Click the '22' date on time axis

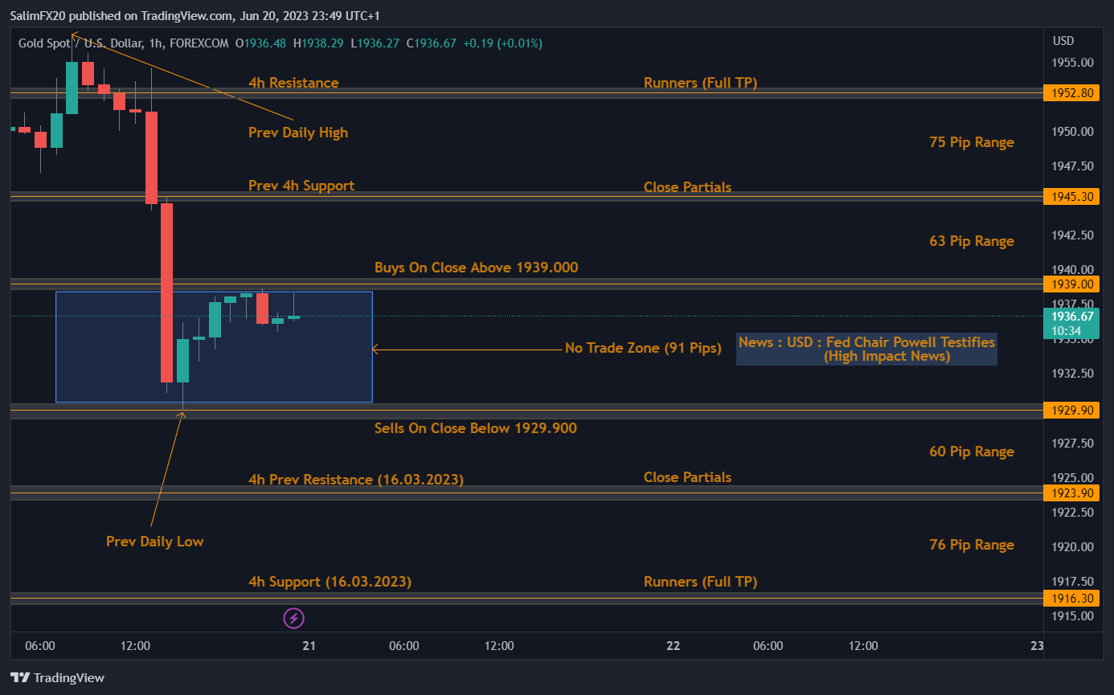674,646
